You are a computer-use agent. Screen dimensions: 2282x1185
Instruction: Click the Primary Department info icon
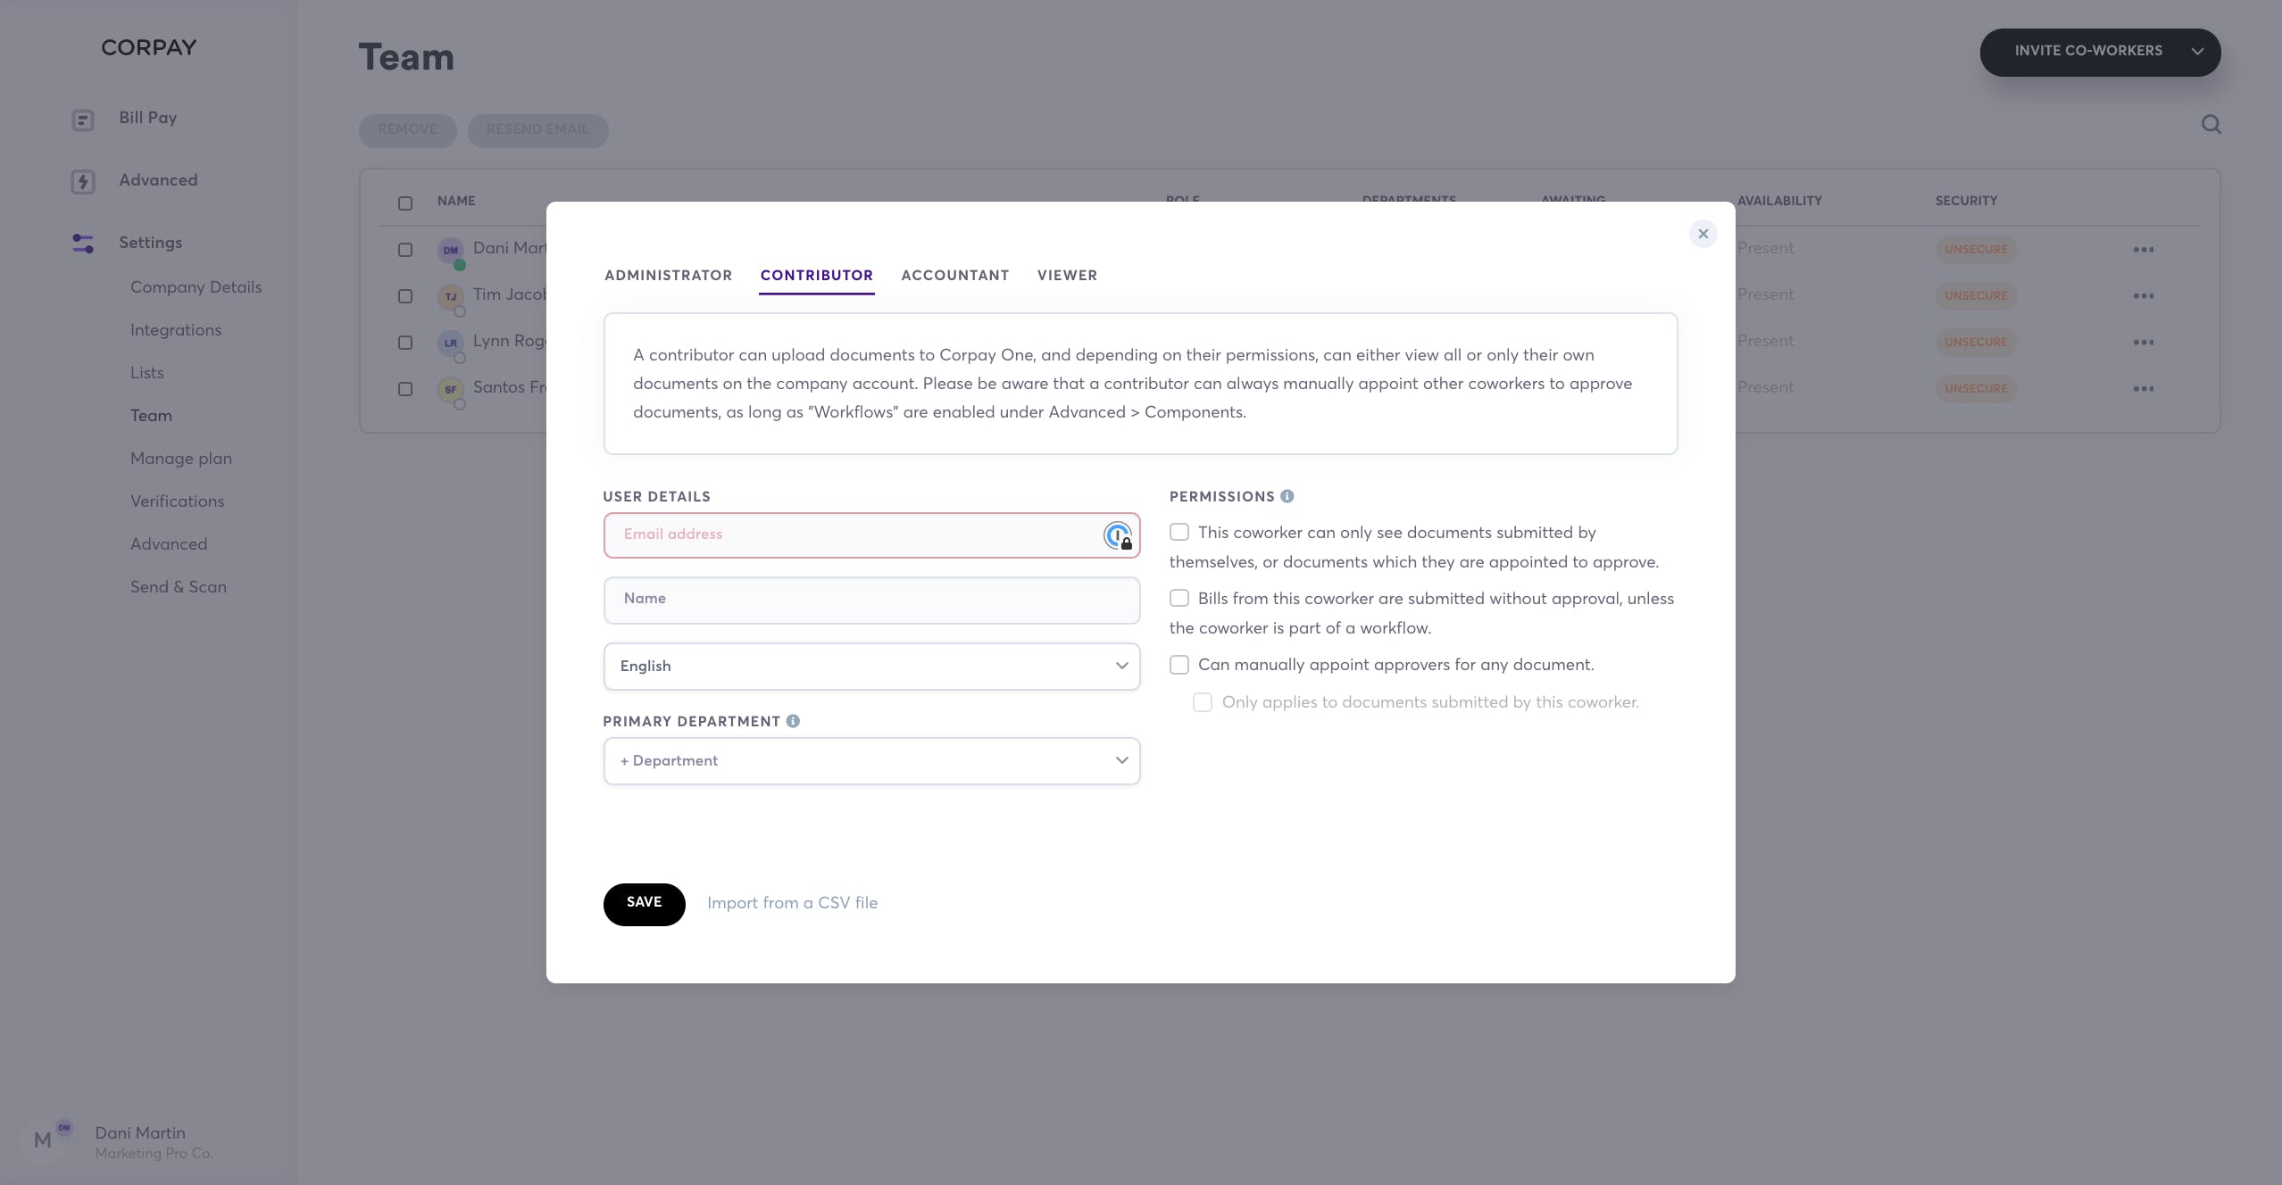[x=793, y=721]
